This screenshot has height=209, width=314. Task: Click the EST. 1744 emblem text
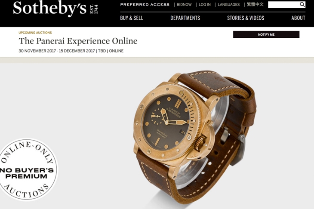94,9
